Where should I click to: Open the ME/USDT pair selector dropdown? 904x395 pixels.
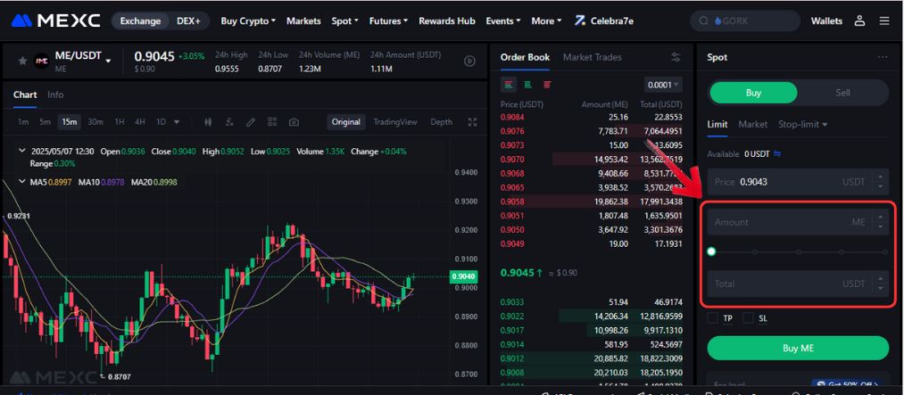coord(108,61)
